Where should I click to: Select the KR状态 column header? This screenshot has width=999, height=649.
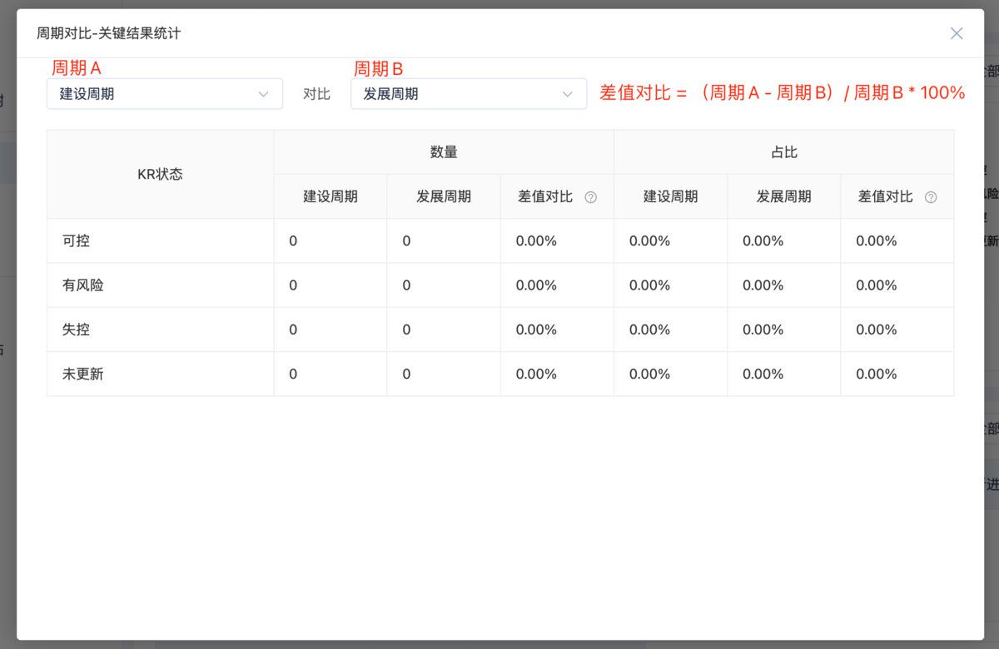pyautogui.click(x=160, y=175)
